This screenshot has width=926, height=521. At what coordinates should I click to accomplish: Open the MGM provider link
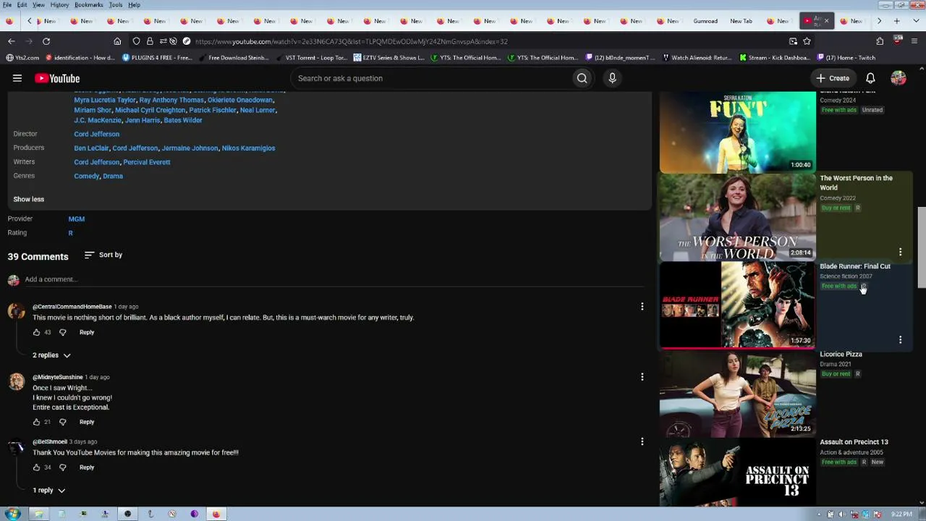point(77,219)
